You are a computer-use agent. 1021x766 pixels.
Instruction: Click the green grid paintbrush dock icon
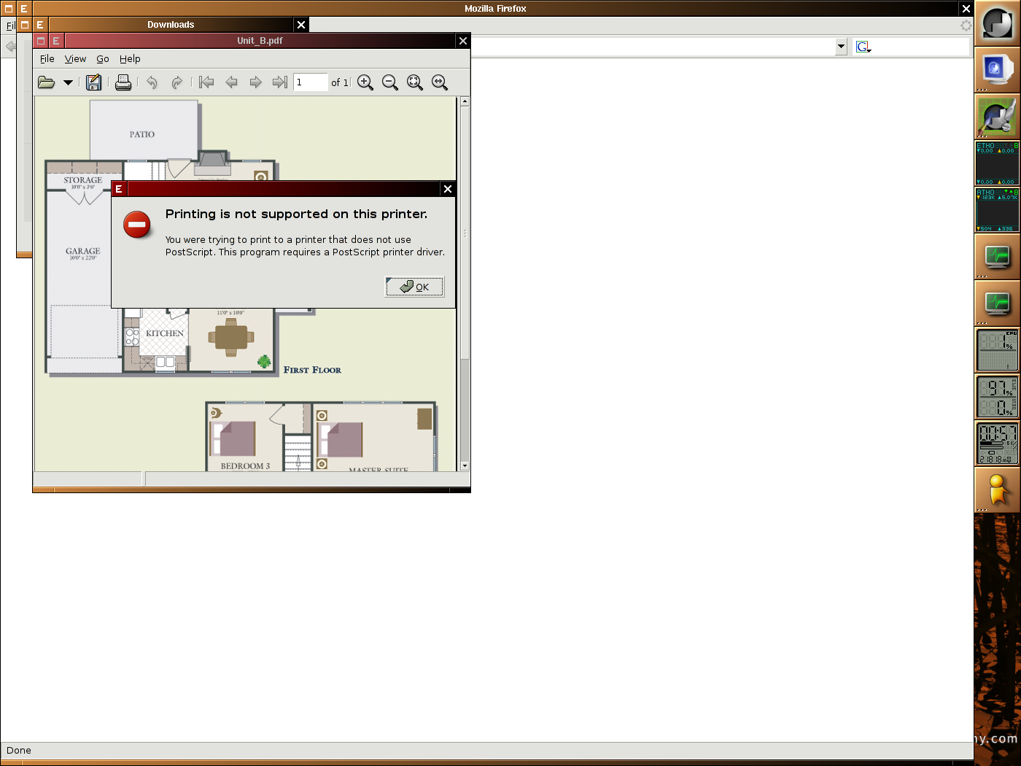pos(997,116)
